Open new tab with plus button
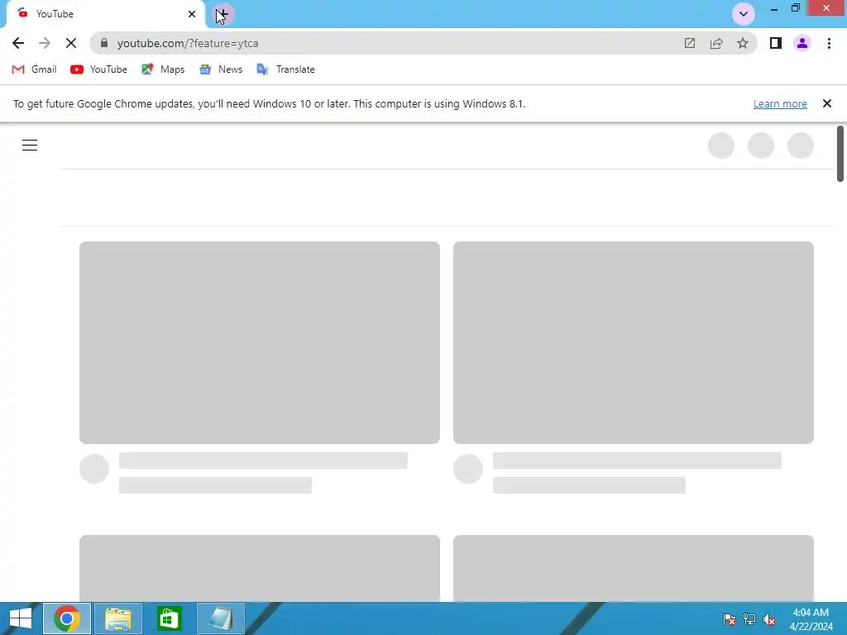This screenshot has width=847, height=635. pyautogui.click(x=223, y=14)
